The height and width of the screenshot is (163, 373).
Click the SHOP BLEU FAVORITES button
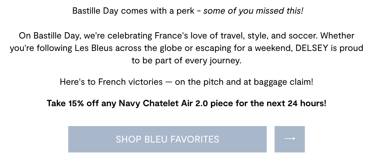click(167, 139)
